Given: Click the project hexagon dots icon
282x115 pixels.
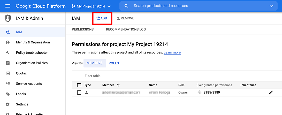Looking at the screenshot, I should pyautogui.click(x=73, y=6).
